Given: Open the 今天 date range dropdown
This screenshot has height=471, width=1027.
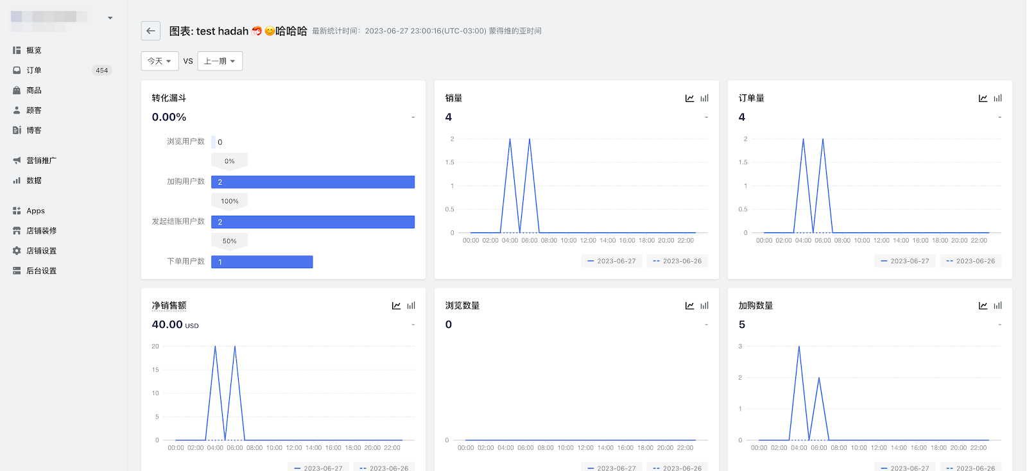Looking at the screenshot, I should [160, 61].
